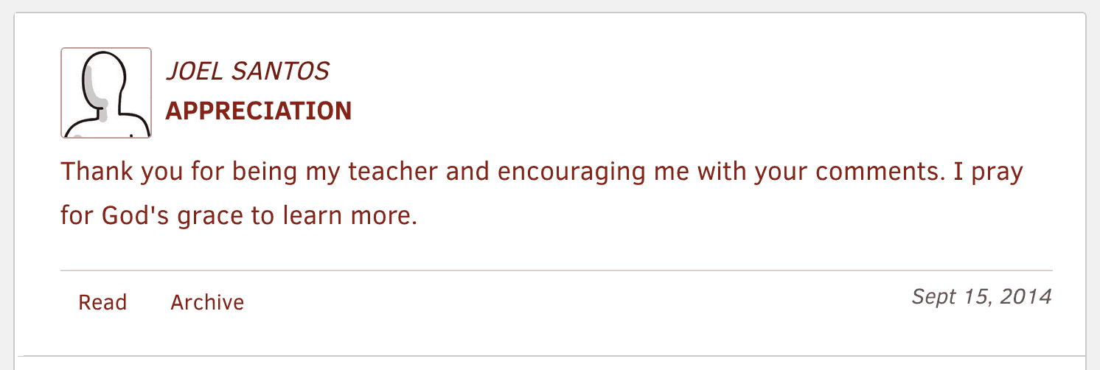Mark message as read via Read link
Viewport: 1100px width, 370px height.
pos(102,302)
